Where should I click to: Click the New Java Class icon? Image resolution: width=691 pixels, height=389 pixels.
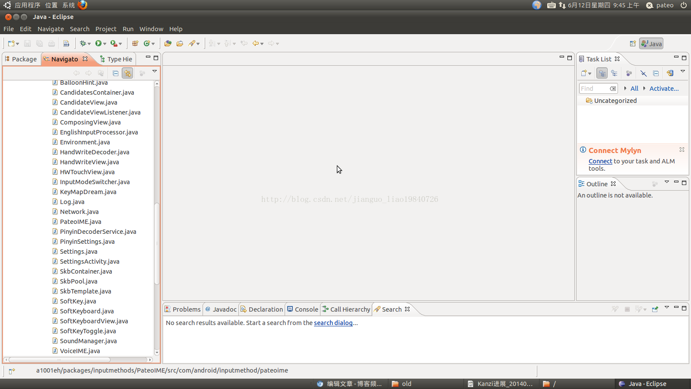[x=147, y=43]
